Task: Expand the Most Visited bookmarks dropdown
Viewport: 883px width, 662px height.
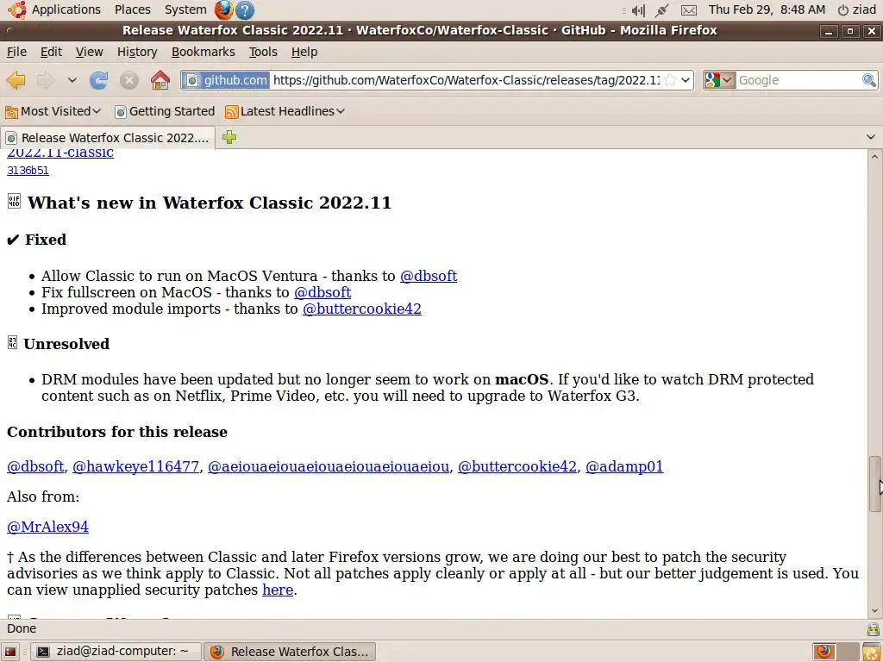Action: (x=97, y=111)
